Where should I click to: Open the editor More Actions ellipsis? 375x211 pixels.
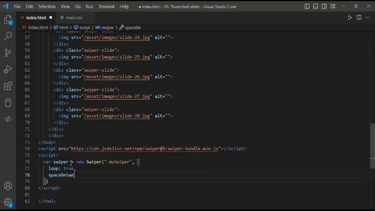click(x=367, y=18)
